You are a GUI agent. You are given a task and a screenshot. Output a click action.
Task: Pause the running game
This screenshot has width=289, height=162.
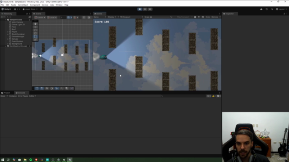[x=145, y=9]
